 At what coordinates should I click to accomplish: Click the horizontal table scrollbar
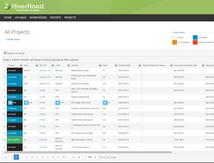(88, 152)
